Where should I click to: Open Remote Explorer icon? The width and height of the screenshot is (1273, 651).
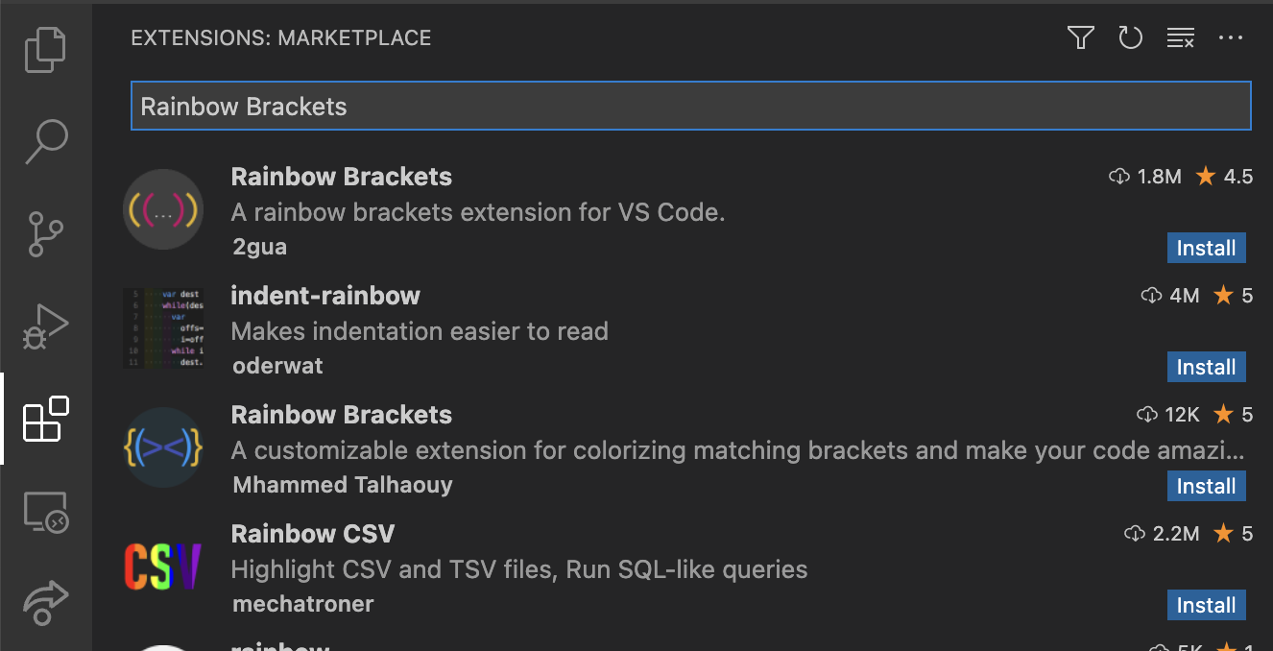coord(45,512)
